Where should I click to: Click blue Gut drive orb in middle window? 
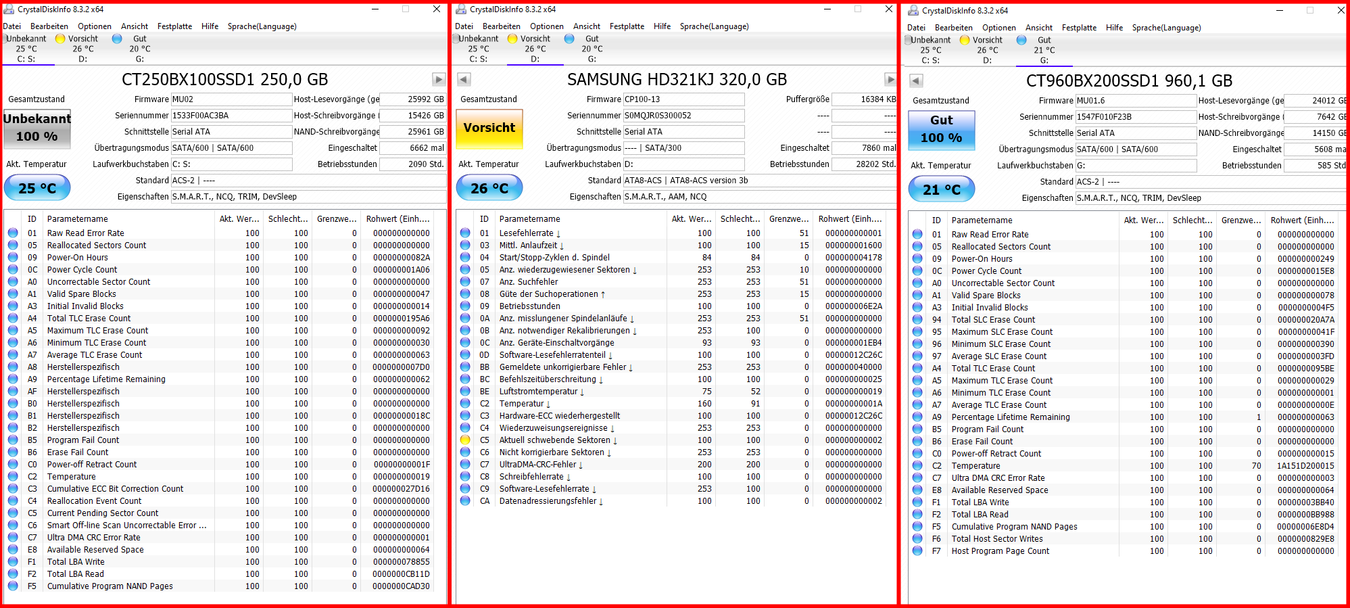pos(569,39)
